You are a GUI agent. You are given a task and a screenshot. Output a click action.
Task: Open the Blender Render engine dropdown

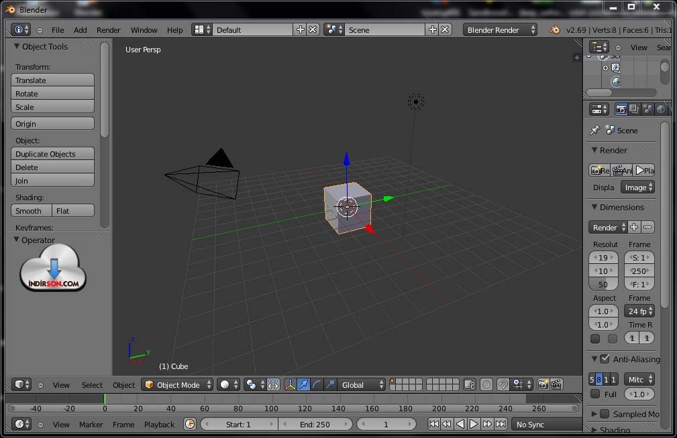(500, 29)
